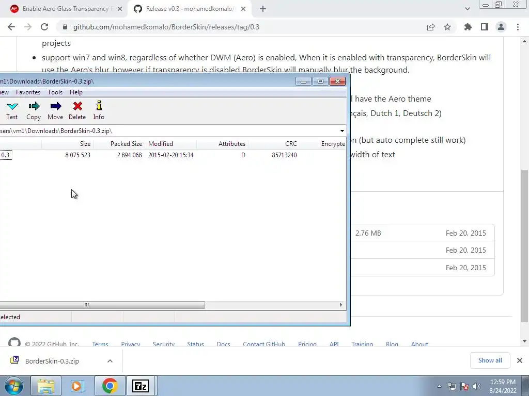Click the Move toolbar icon in 7-Zip
Viewport: 529px width, 396px height.
click(x=55, y=110)
